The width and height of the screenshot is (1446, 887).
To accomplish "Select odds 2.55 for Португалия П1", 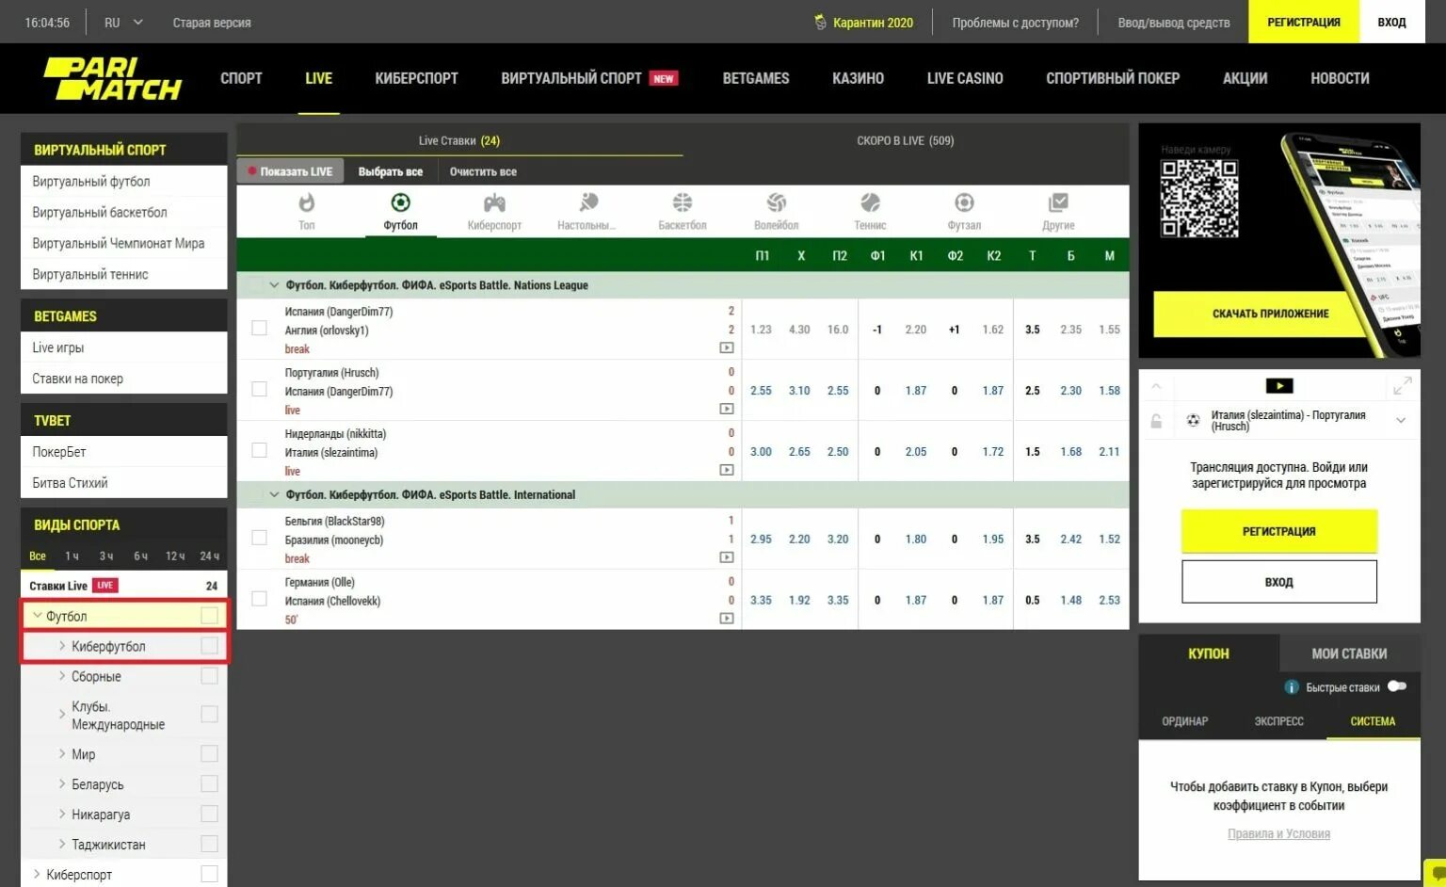I will coord(761,390).
